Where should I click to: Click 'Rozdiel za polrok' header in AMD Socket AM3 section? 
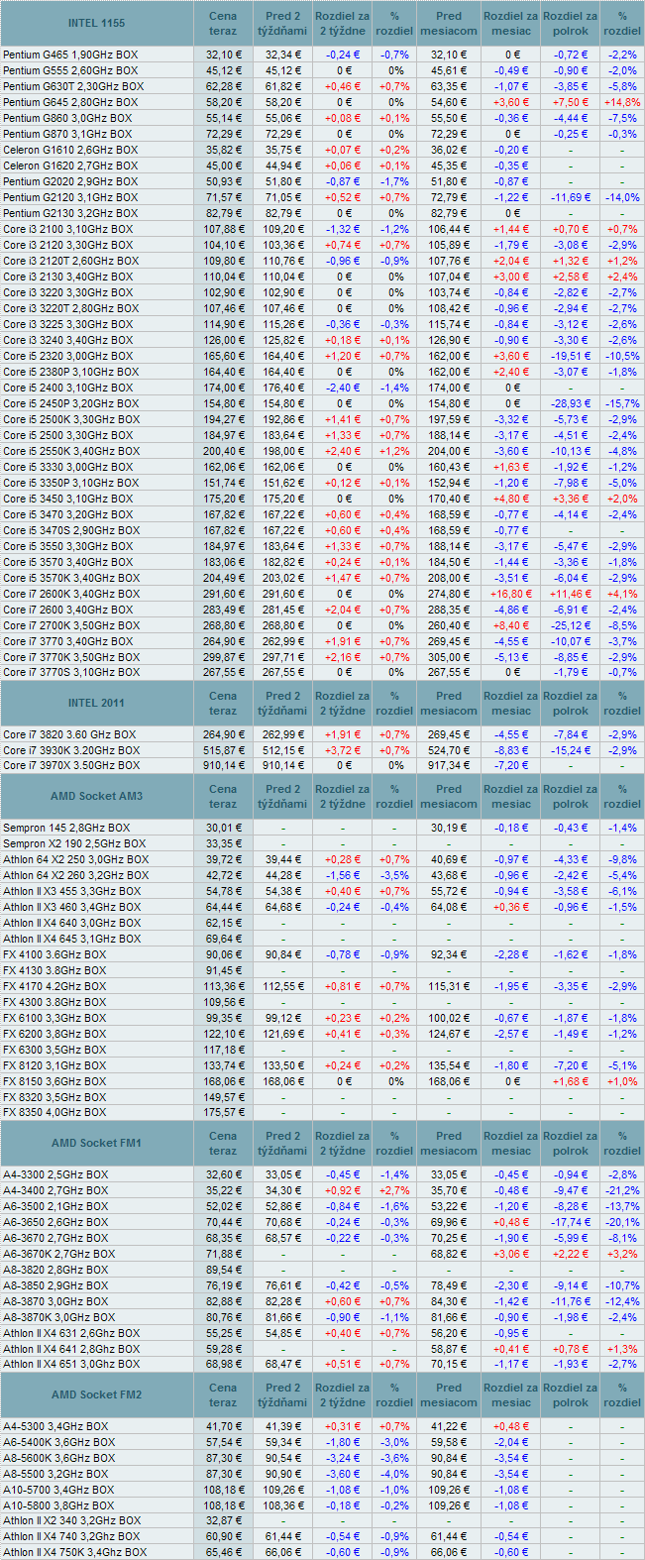pyautogui.click(x=571, y=797)
